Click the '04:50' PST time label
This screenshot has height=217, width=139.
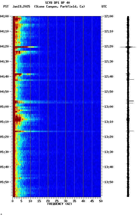4,92
